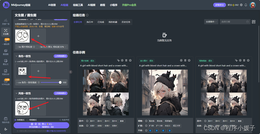260x134 pixels.
Task: Select 快图模式 radio button
Action: point(15,120)
